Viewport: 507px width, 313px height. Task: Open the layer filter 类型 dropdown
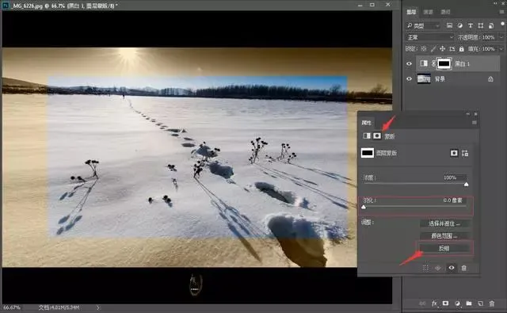click(x=423, y=25)
